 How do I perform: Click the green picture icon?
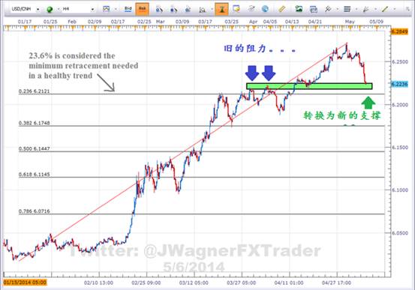tap(299, 9)
